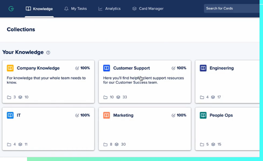Image resolution: width=263 pixels, height=161 pixels.
Task: Click Company Knowledge cards stack icon
Action: tap(20, 97)
